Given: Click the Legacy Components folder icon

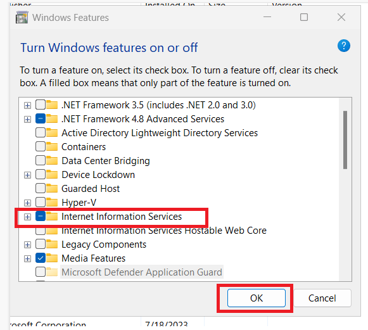Looking at the screenshot, I should 52,244.
